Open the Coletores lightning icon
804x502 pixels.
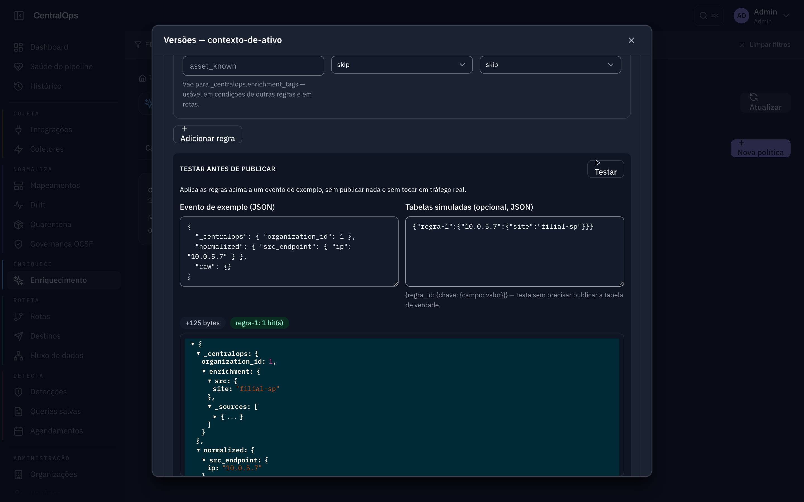click(18, 149)
